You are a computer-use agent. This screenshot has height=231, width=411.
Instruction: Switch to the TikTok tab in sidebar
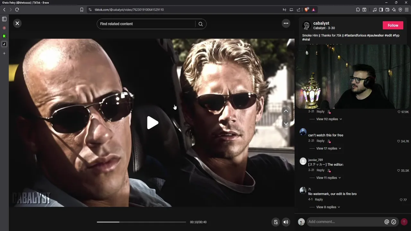tap(4, 44)
